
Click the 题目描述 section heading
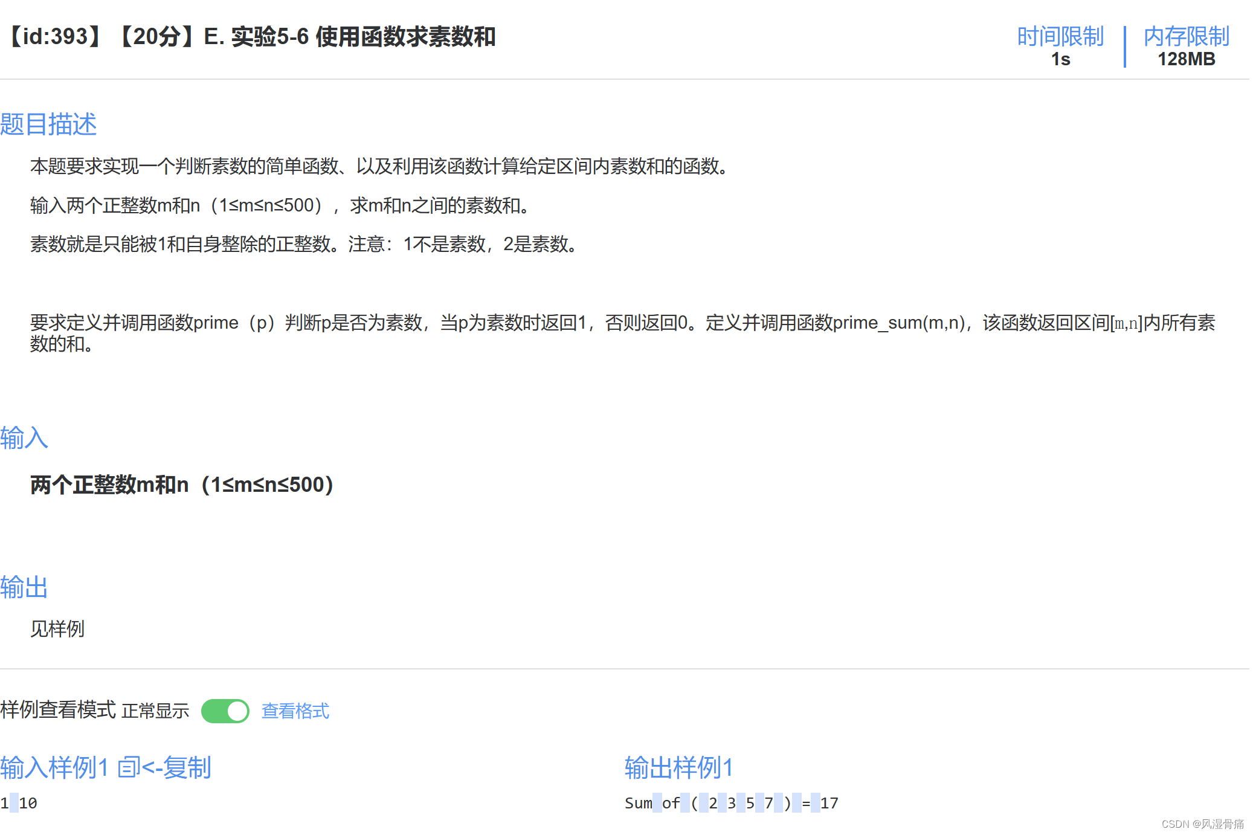coord(48,124)
